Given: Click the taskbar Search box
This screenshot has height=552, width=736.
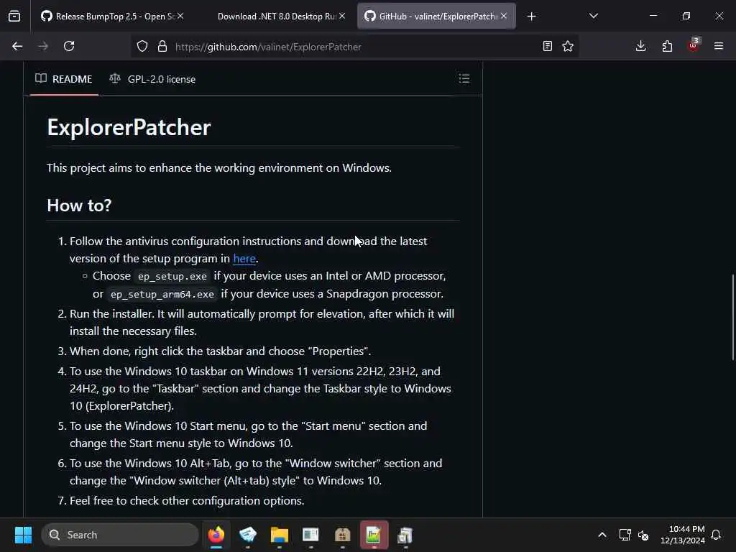Looking at the screenshot, I should click(x=120, y=535).
